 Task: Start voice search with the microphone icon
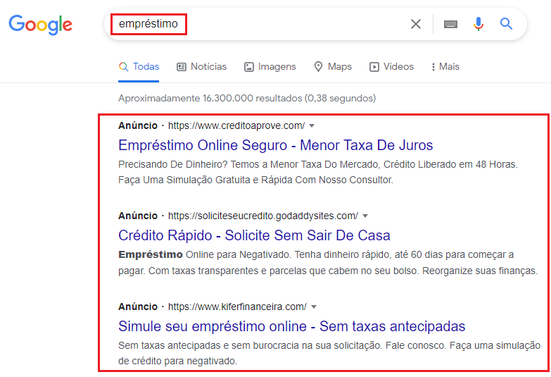click(479, 24)
